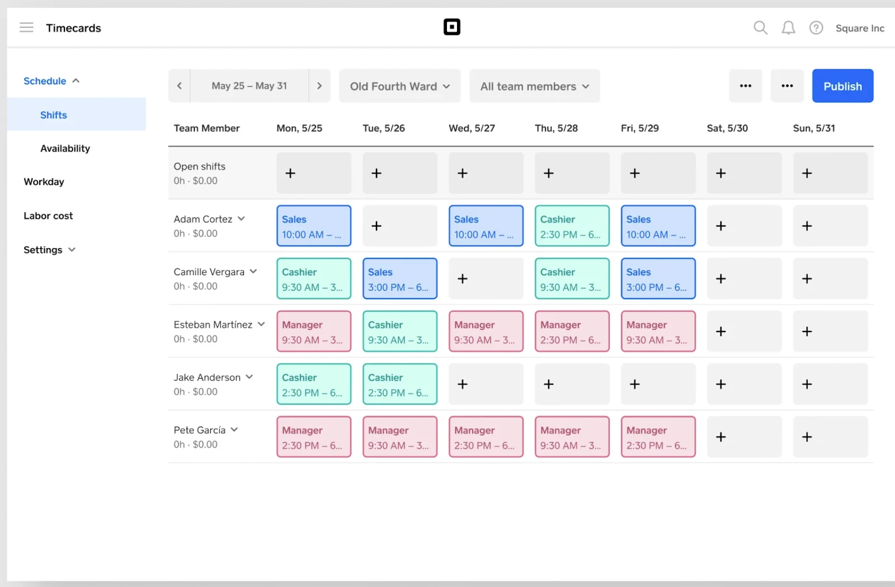The height and width of the screenshot is (587, 895).
Task: Open Esteban Martínez's Tuesday Cashier shift
Action: click(x=400, y=332)
